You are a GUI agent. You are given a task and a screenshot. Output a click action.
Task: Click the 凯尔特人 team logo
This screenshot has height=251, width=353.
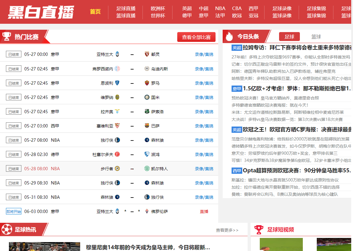[x=147, y=168]
